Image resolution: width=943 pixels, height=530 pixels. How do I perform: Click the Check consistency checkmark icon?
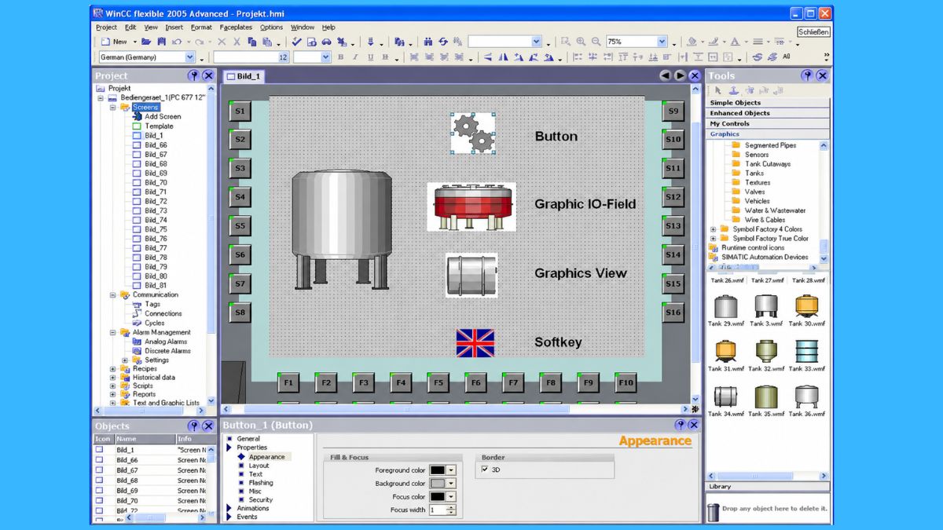click(297, 42)
